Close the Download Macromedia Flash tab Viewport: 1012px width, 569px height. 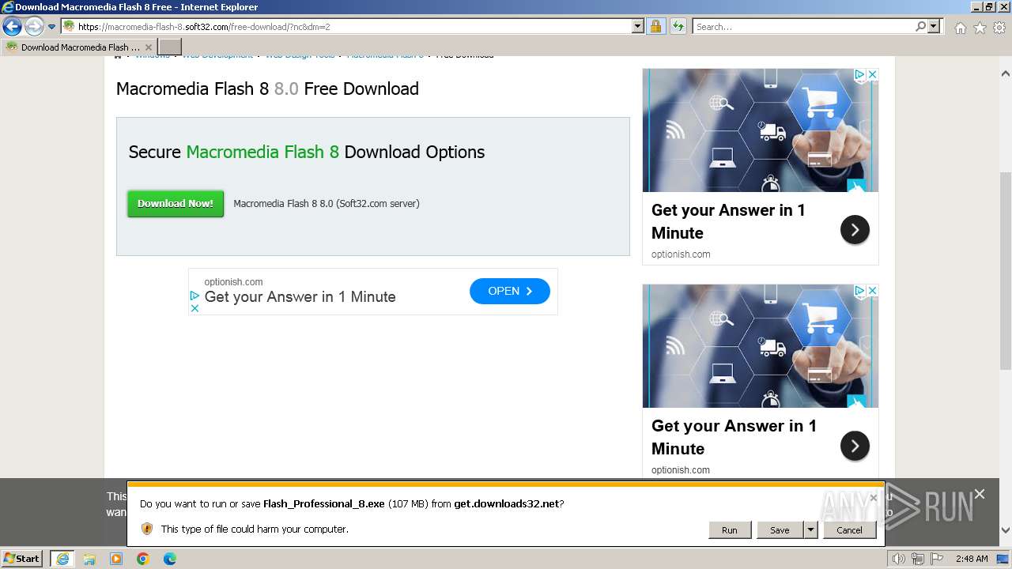coord(148,47)
